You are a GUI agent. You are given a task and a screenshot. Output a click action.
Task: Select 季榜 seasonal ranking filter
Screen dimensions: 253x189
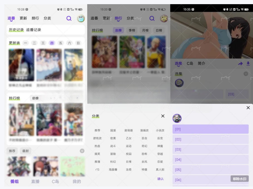tap(132, 30)
